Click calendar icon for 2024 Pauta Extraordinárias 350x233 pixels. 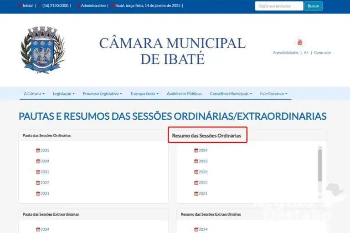pos(38,229)
